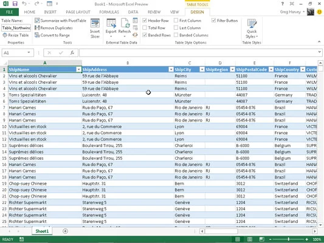
Task: Open the Export table icon
Action: click(111, 23)
